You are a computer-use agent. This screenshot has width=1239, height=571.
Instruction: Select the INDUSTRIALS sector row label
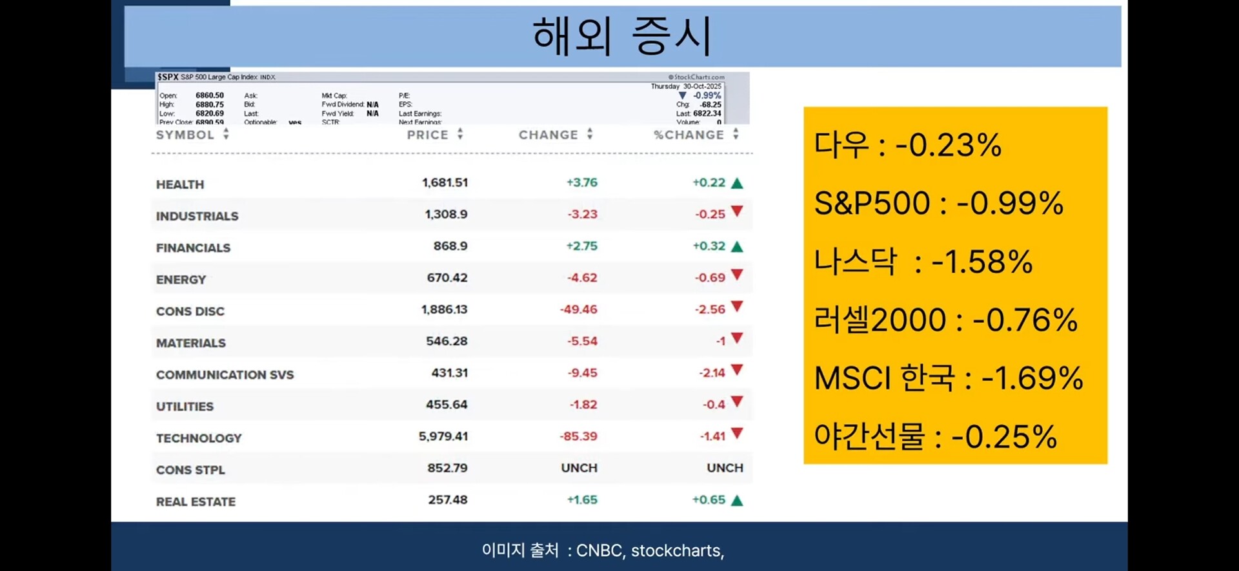pyautogui.click(x=197, y=216)
